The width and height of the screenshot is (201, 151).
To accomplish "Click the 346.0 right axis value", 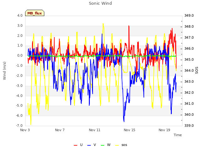I will click(189, 48).
